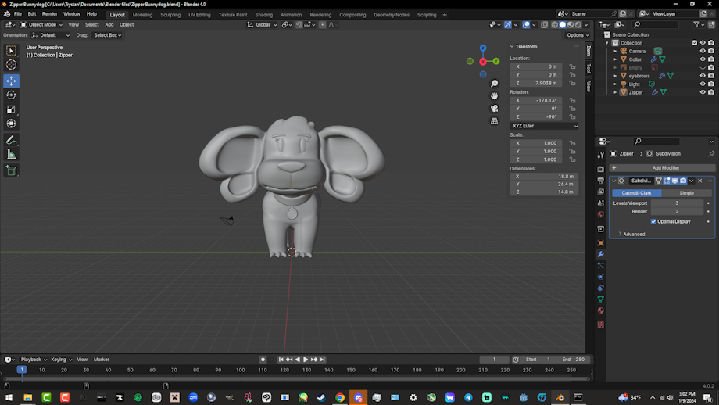Open the Render menu

click(x=49, y=14)
